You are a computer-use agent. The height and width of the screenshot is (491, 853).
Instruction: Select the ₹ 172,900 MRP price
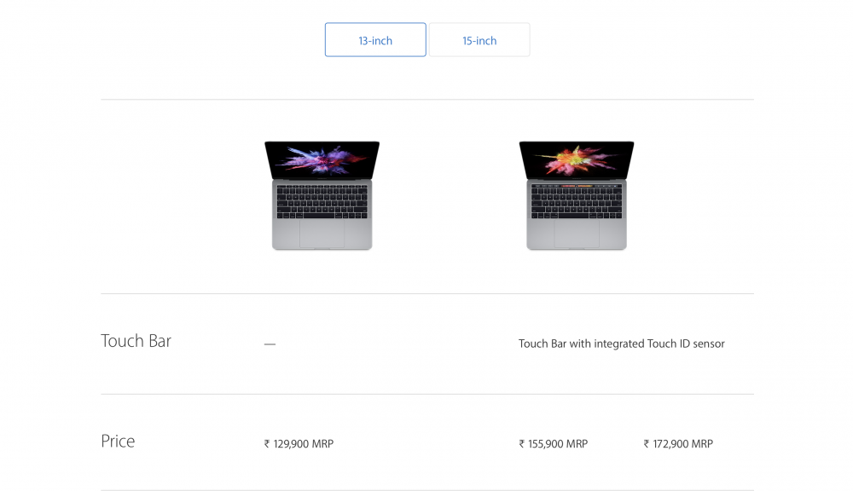click(678, 444)
